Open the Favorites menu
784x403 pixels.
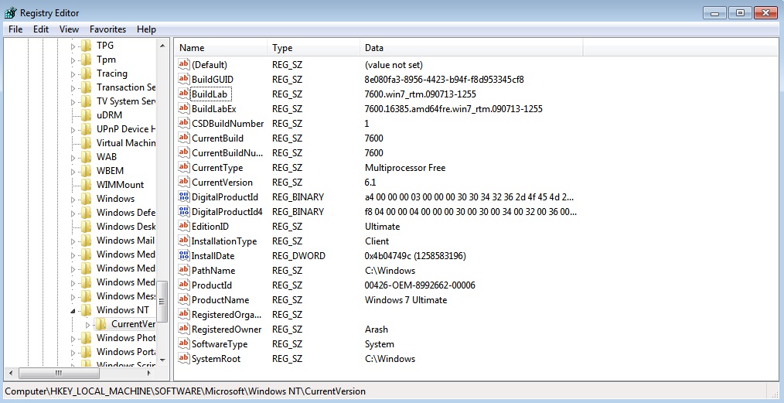click(x=108, y=29)
